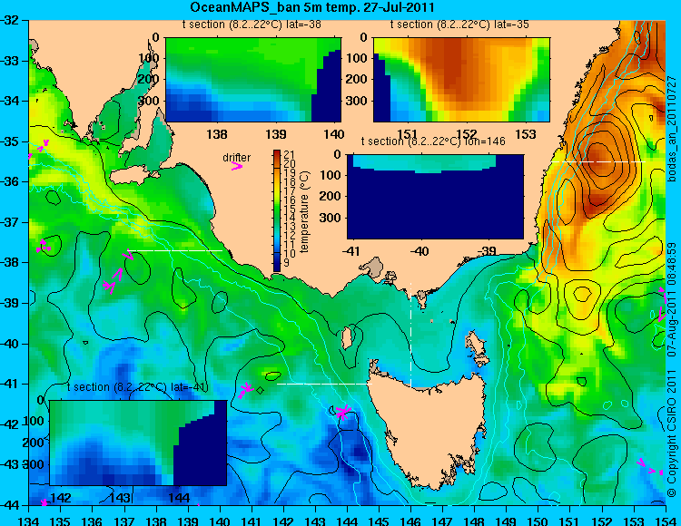Image resolution: width=681 pixels, height=526 pixels.
Task: Open the lat=-38 temperature section inset plot
Action: click(x=253, y=80)
